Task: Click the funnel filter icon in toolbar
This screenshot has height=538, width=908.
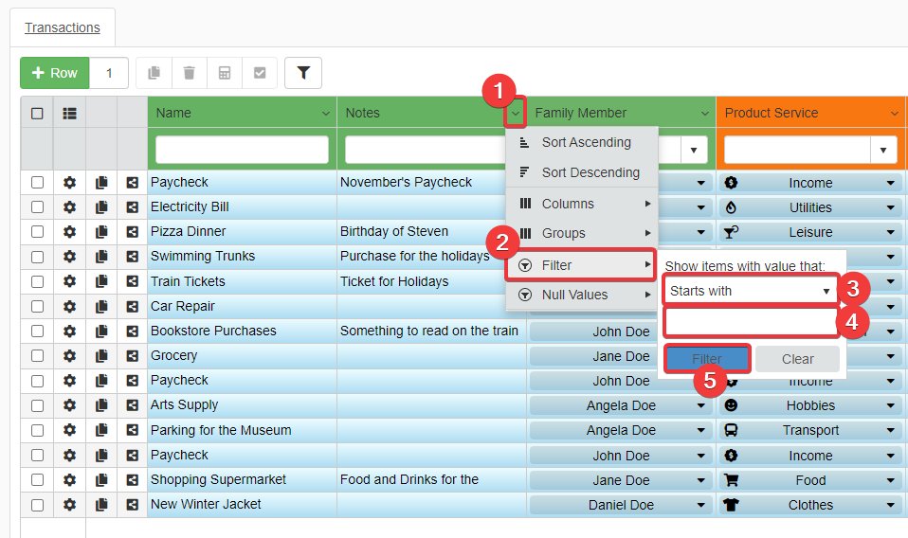Action: (303, 73)
